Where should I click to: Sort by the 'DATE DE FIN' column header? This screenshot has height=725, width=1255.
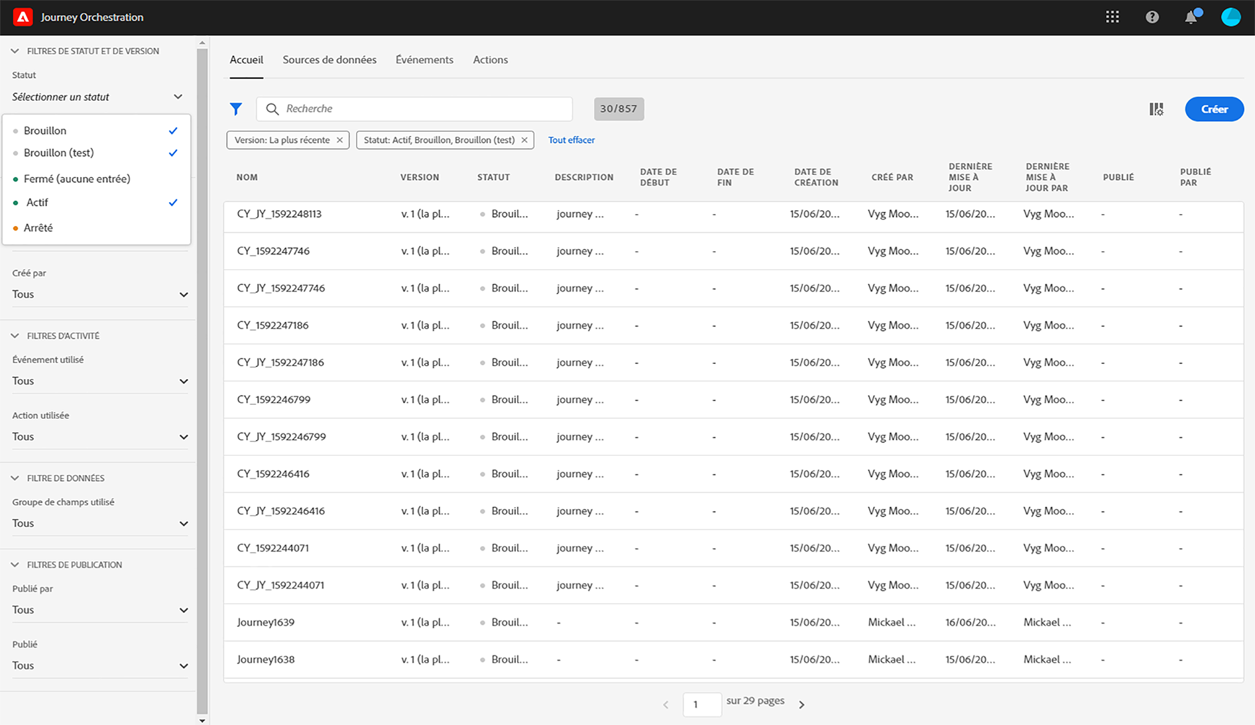tap(735, 177)
